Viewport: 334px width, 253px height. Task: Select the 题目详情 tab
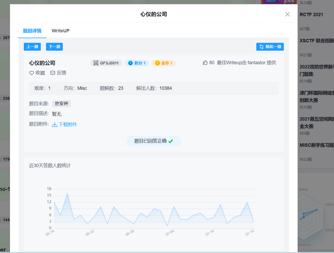(32, 31)
